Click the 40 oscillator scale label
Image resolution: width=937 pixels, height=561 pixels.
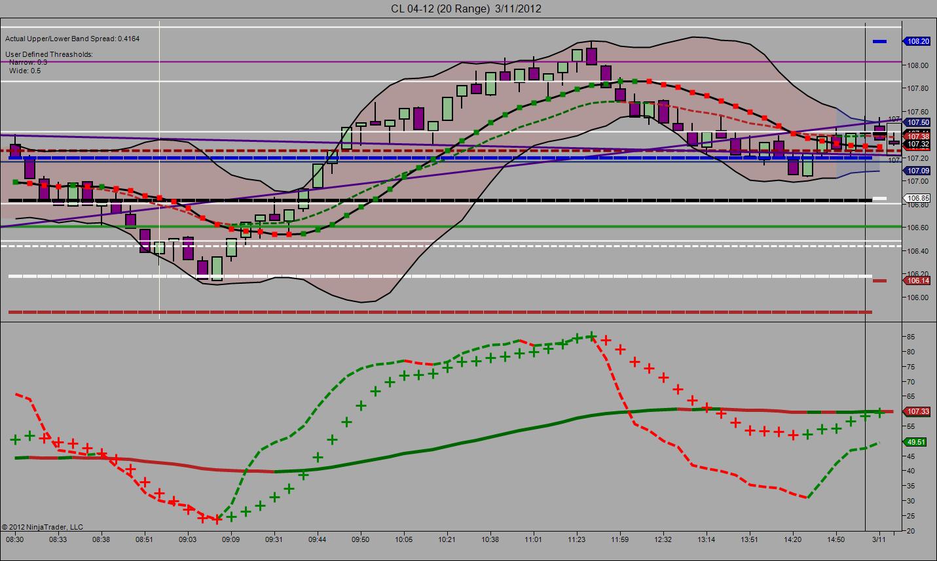tap(911, 471)
